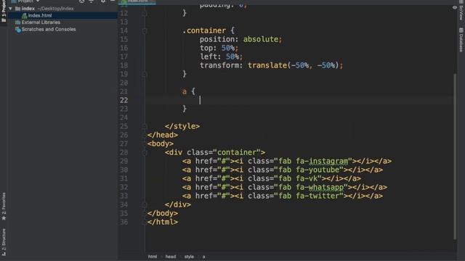Click the '</div>' closing tag
The height and width of the screenshot is (261, 465).
click(178, 204)
